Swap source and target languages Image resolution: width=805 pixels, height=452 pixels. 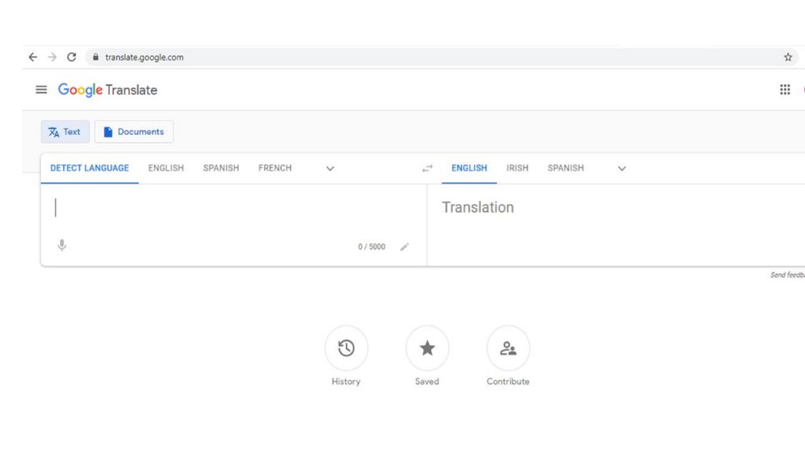coord(427,169)
